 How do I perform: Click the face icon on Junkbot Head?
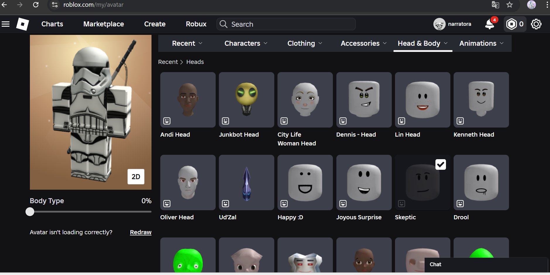pos(226,121)
